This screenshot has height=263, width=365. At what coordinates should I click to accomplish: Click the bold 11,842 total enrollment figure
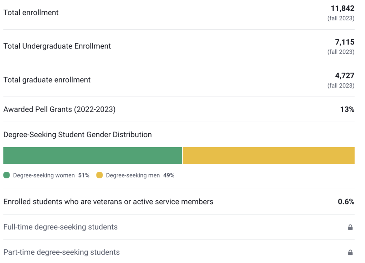point(343,8)
